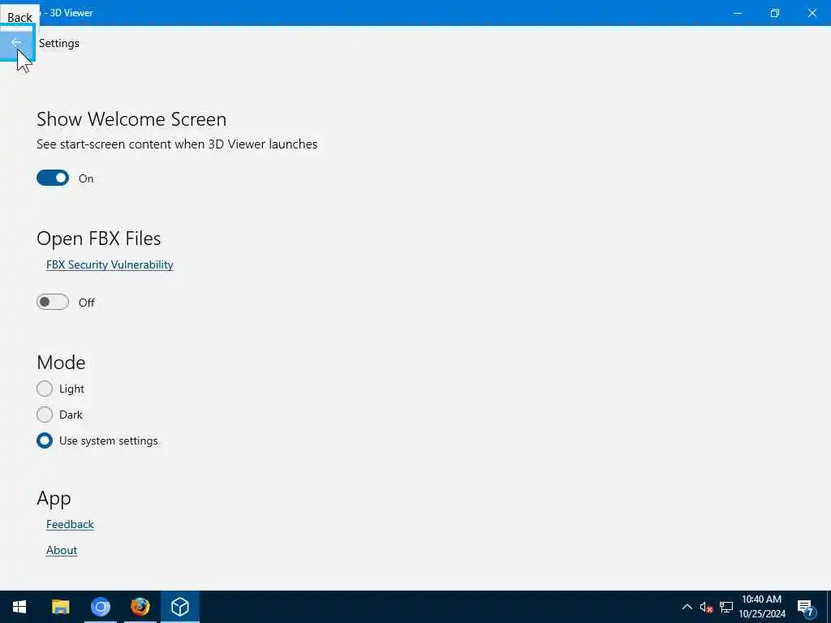Click the Show Welcome Screen heading

tap(131, 119)
